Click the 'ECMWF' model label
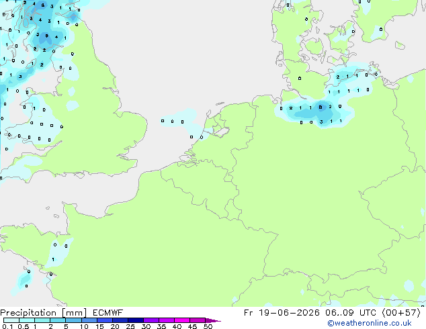426x329 pixels. click(x=108, y=313)
